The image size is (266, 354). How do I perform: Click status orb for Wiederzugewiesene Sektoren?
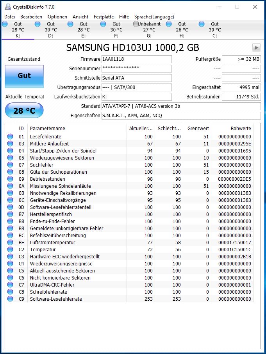pyautogui.click(x=10, y=158)
